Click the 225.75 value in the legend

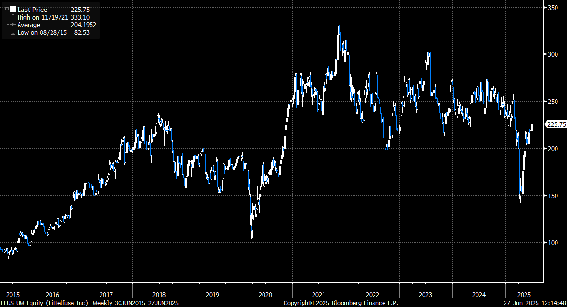click(80, 10)
